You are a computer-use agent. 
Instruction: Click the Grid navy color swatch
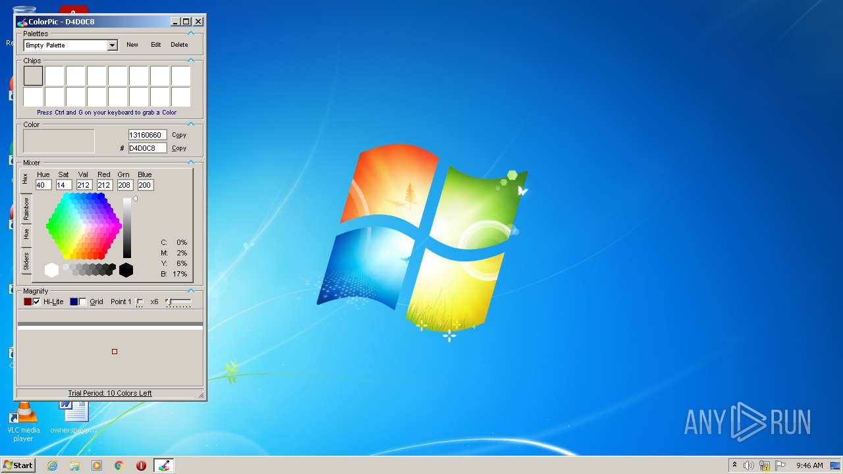74,302
